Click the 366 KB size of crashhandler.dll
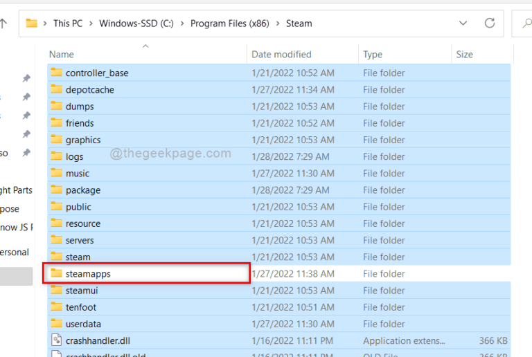 (x=493, y=341)
